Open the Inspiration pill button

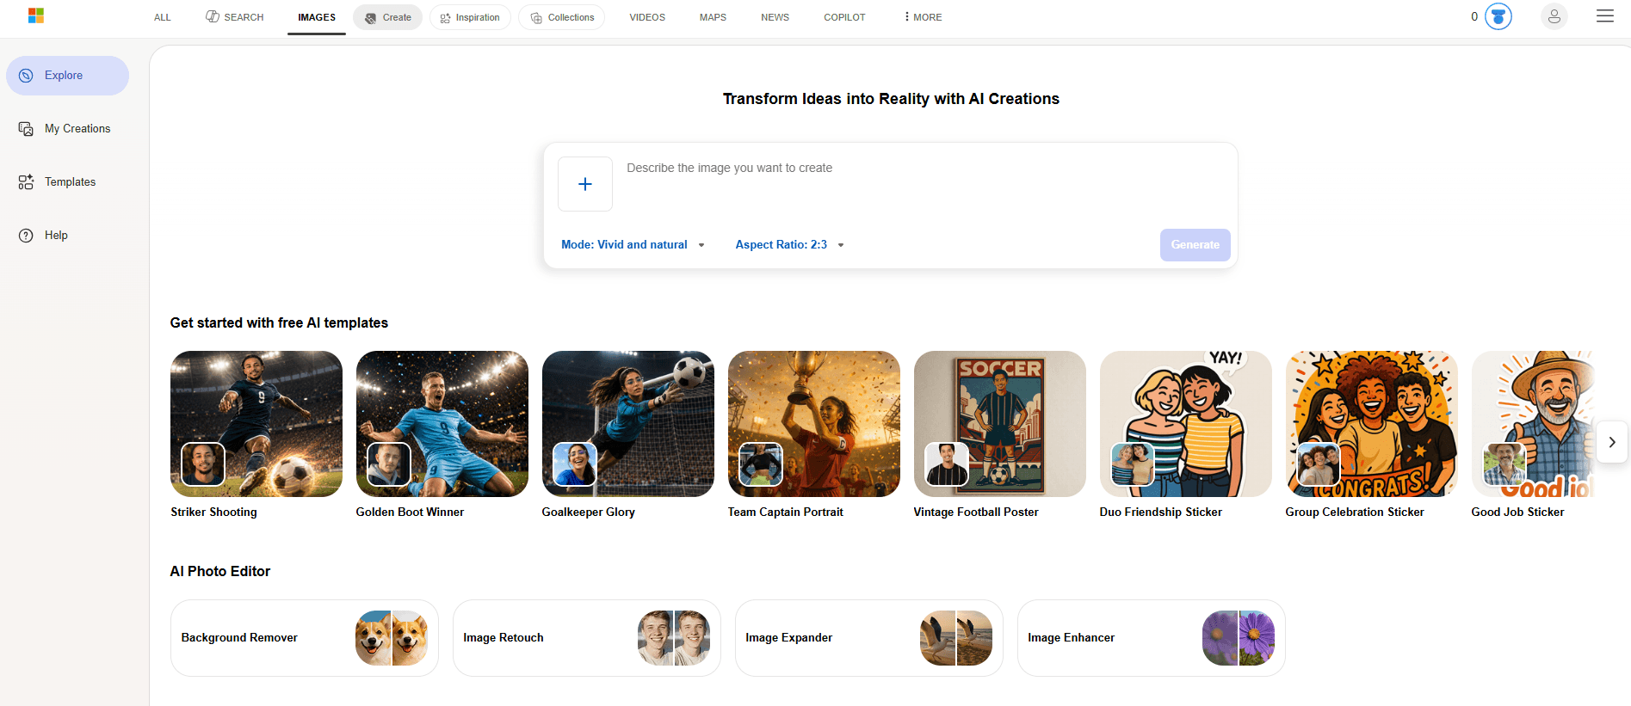point(470,17)
